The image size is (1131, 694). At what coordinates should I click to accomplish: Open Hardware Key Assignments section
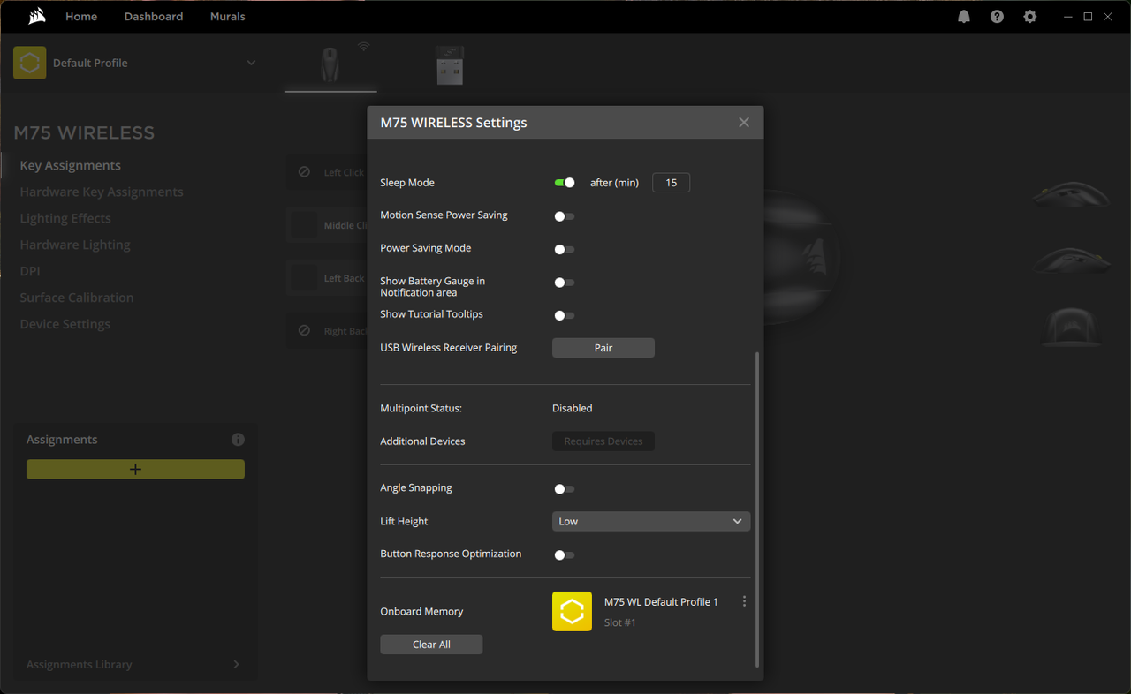pyautogui.click(x=102, y=192)
